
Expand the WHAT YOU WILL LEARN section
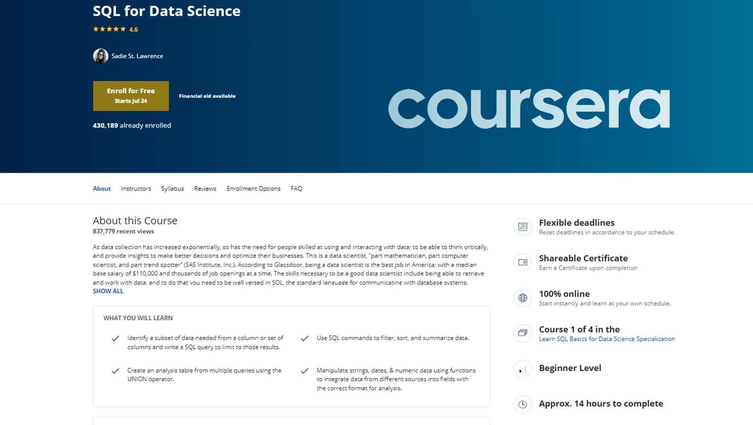[138, 318]
